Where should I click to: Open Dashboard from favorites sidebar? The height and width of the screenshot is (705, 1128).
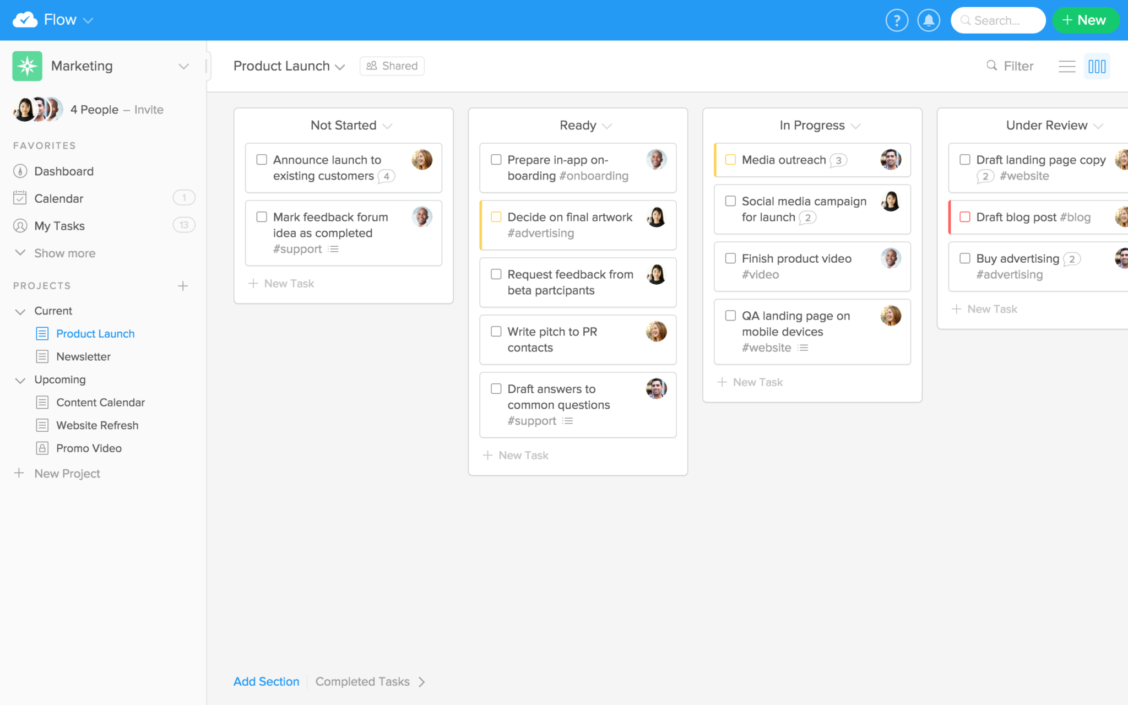pyautogui.click(x=64, y=171)
